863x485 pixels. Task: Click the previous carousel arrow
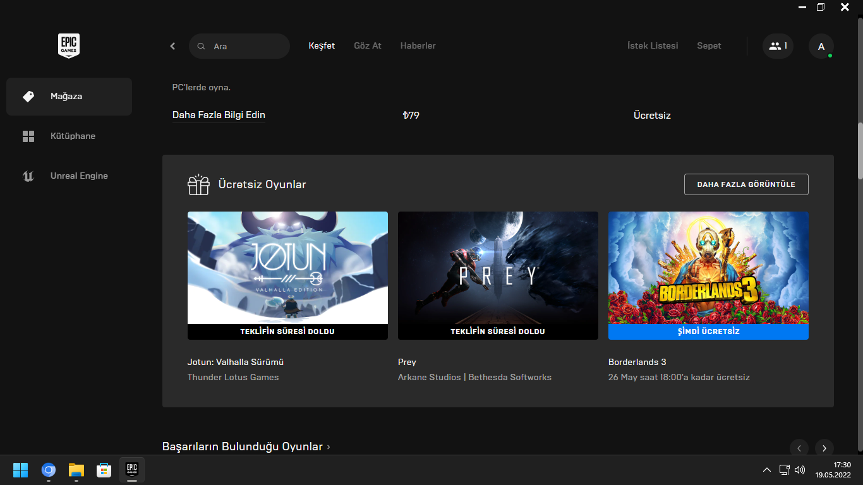pos(799,448)
